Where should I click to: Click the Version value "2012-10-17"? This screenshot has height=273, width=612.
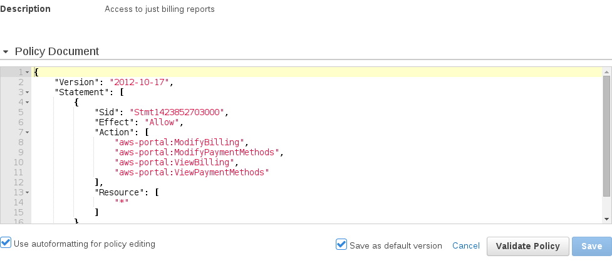(139, 82)
